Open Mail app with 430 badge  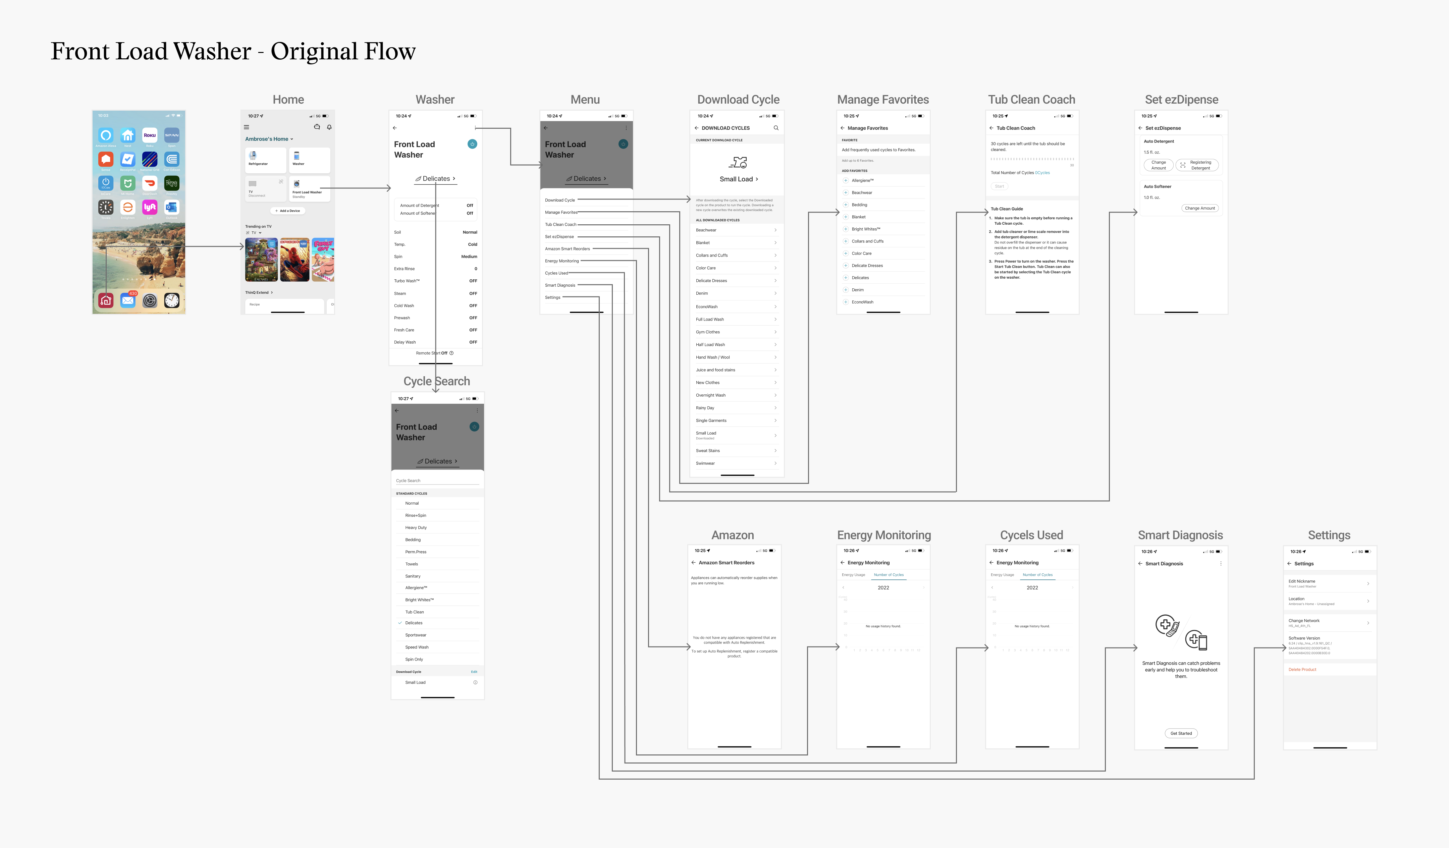[128, 300]
